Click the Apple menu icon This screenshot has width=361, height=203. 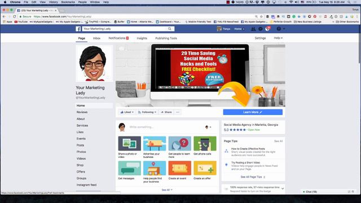pyautogui.click(x=5, y=2)
